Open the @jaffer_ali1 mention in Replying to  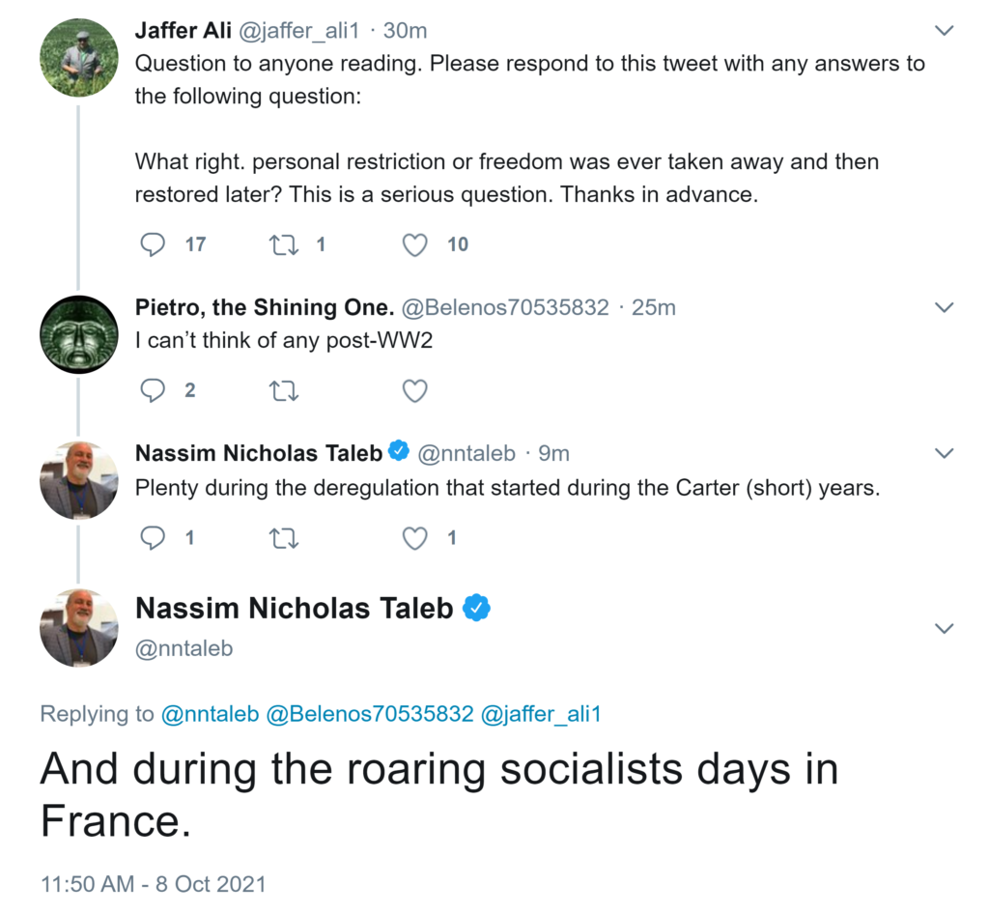click(541, 715)
